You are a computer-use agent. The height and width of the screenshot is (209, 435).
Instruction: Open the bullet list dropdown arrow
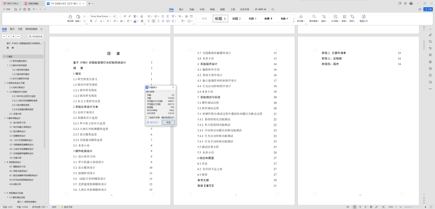pyautogui.click(x=152, y=16)
